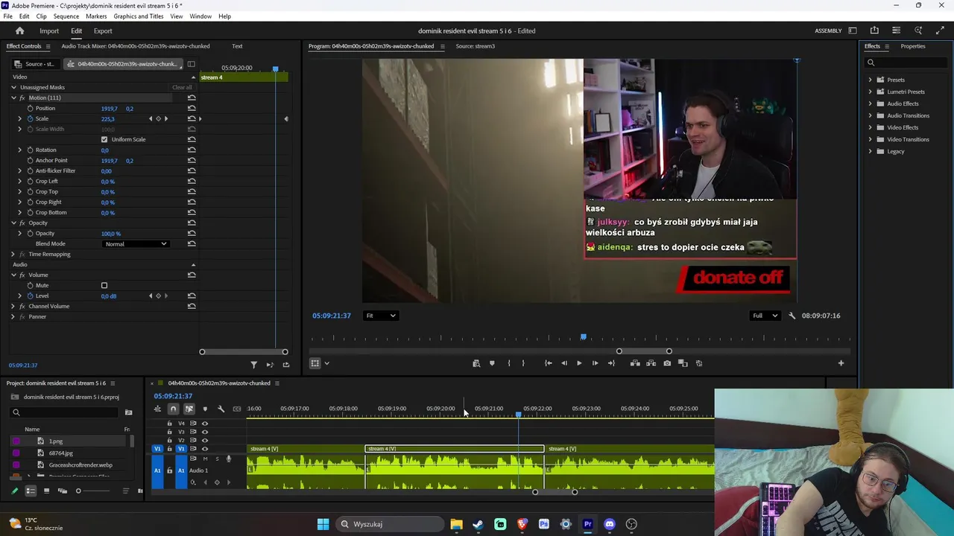The image size is (954, 536).
Task: Expand the Lumetri Presets folder
Action: coord(870,92)
